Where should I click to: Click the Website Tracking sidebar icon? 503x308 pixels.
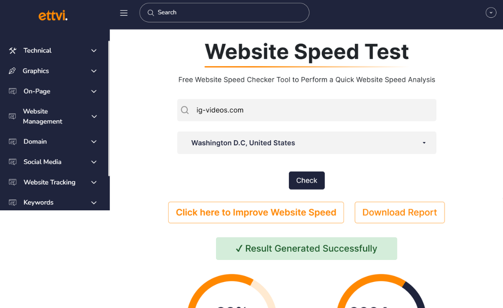12,182
